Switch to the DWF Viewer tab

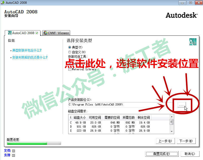click(x=56, y=33)
